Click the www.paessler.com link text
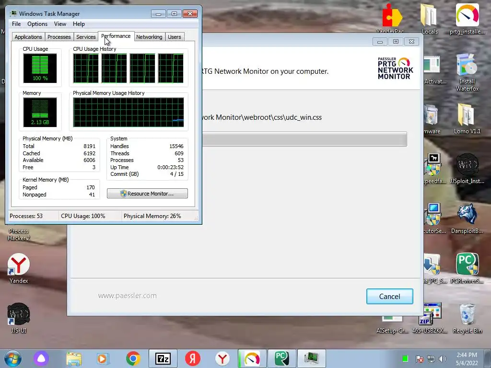The height and width of the screenshot is (368, 491). [127, 296]
